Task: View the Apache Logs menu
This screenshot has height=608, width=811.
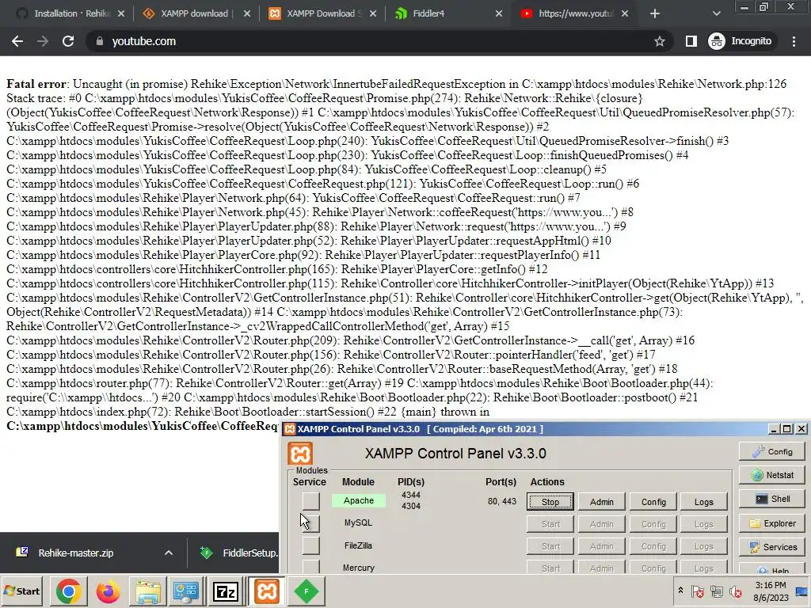Action: click(703, 501)
